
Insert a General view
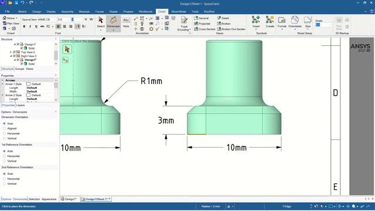tap(202, 18)
